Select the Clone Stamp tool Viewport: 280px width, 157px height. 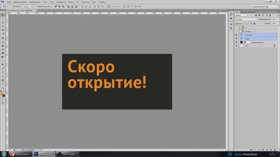[3, 45]
